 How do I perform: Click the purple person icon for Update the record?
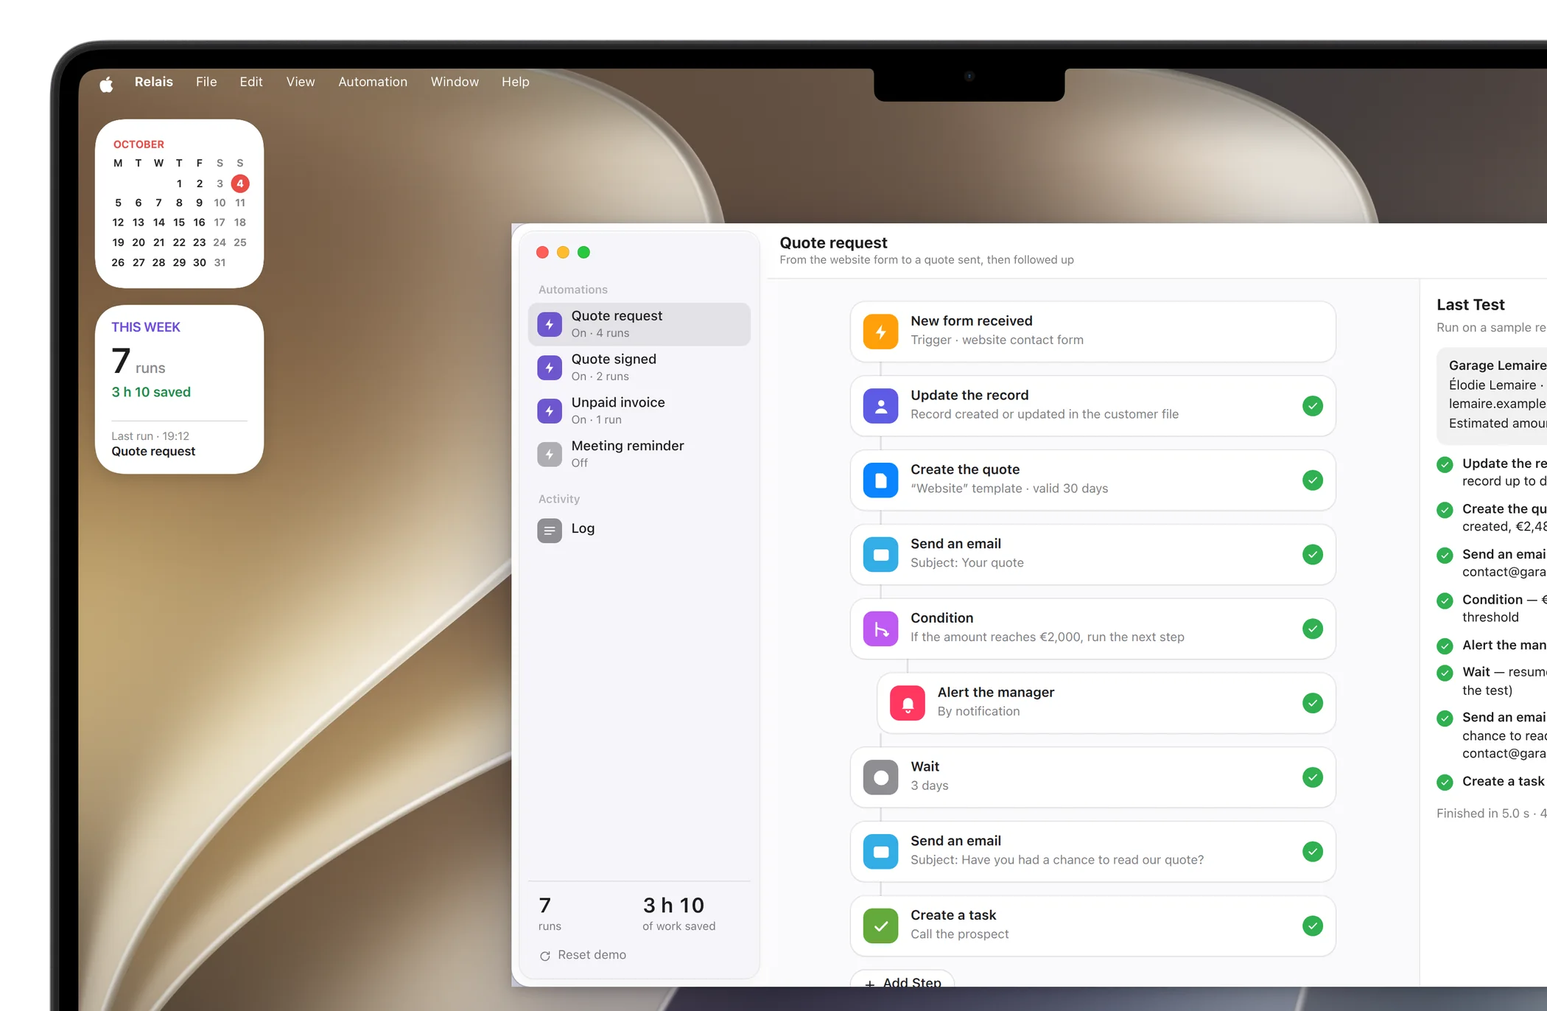pyautogui.click(x=880, y=406)
